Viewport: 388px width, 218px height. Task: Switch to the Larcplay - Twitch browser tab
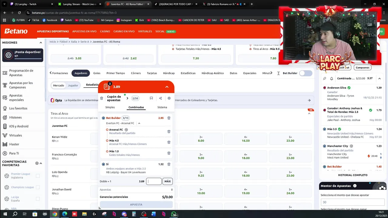point(31,4)
